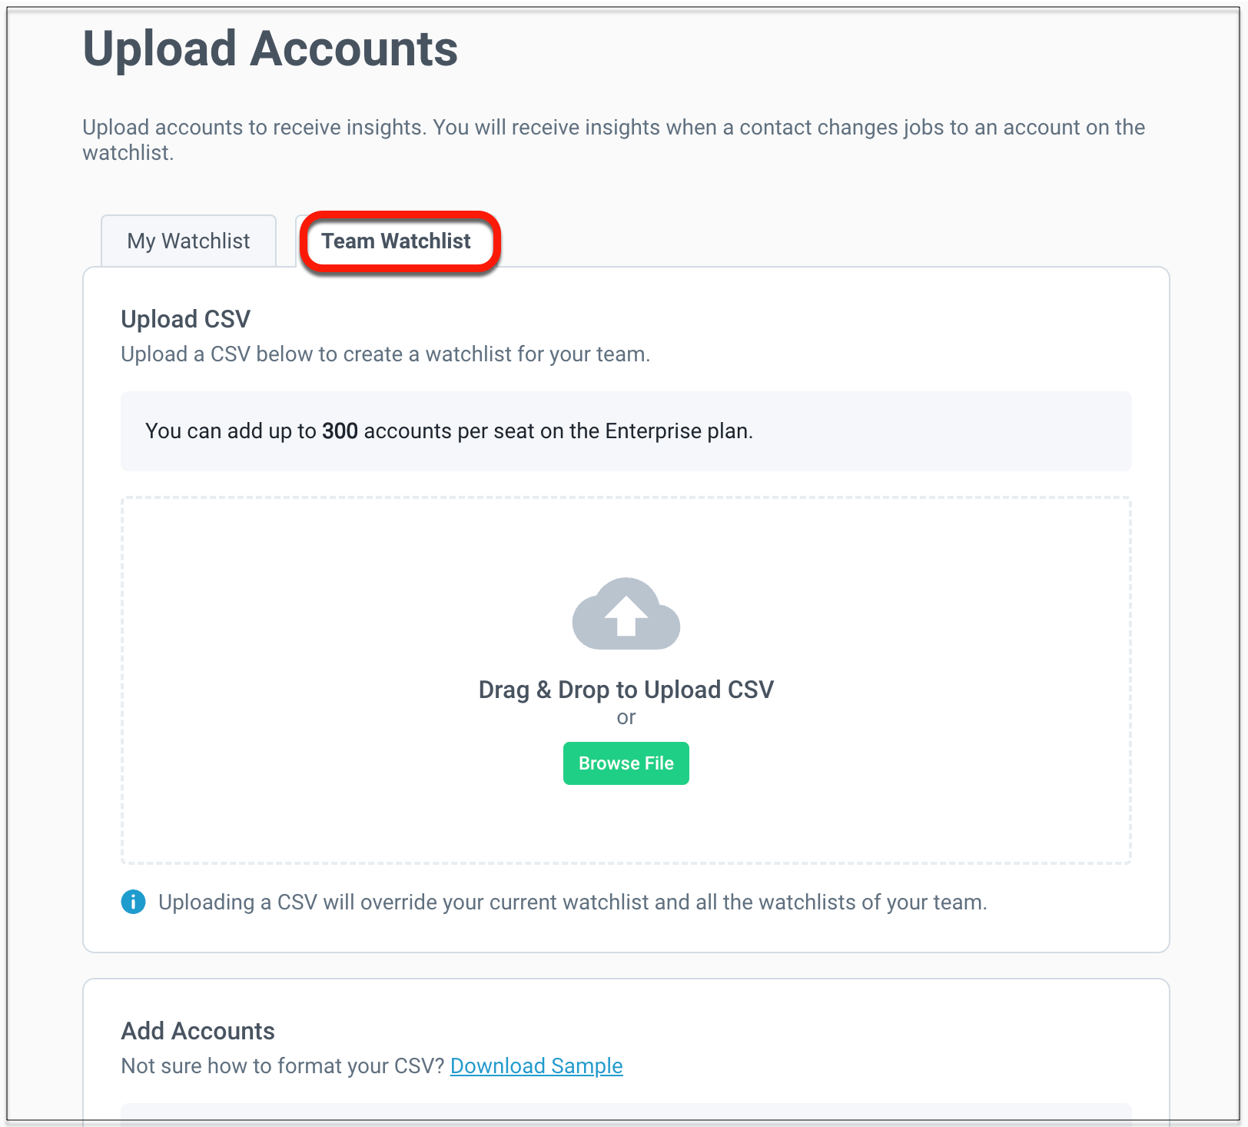Click the cloud upload icon

pyautogui.click(x=626, y=613)
